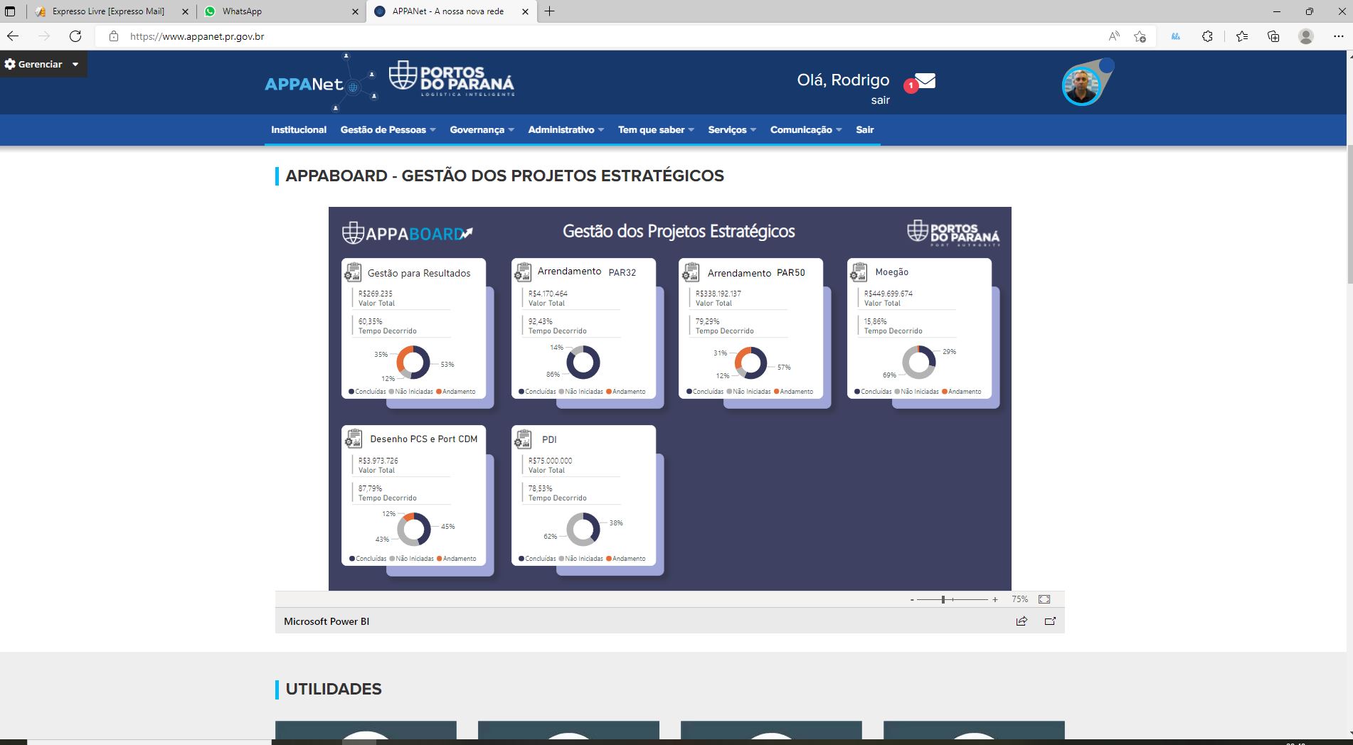The image size is (1353, 745).
Task: Click the Arrendamento PAR50 card icon
Action: 691,272
